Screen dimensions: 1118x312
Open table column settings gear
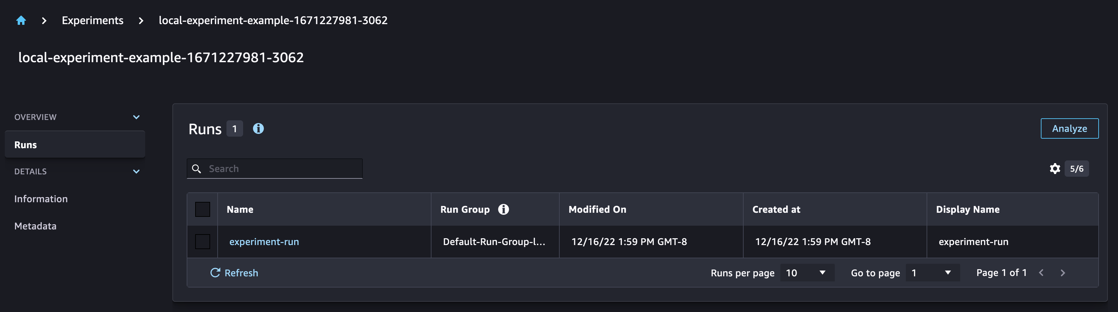1055,169
